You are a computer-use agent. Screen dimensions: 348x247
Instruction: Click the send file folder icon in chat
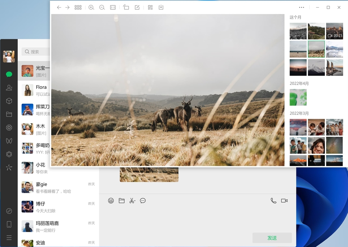click(x=122, y=201)
